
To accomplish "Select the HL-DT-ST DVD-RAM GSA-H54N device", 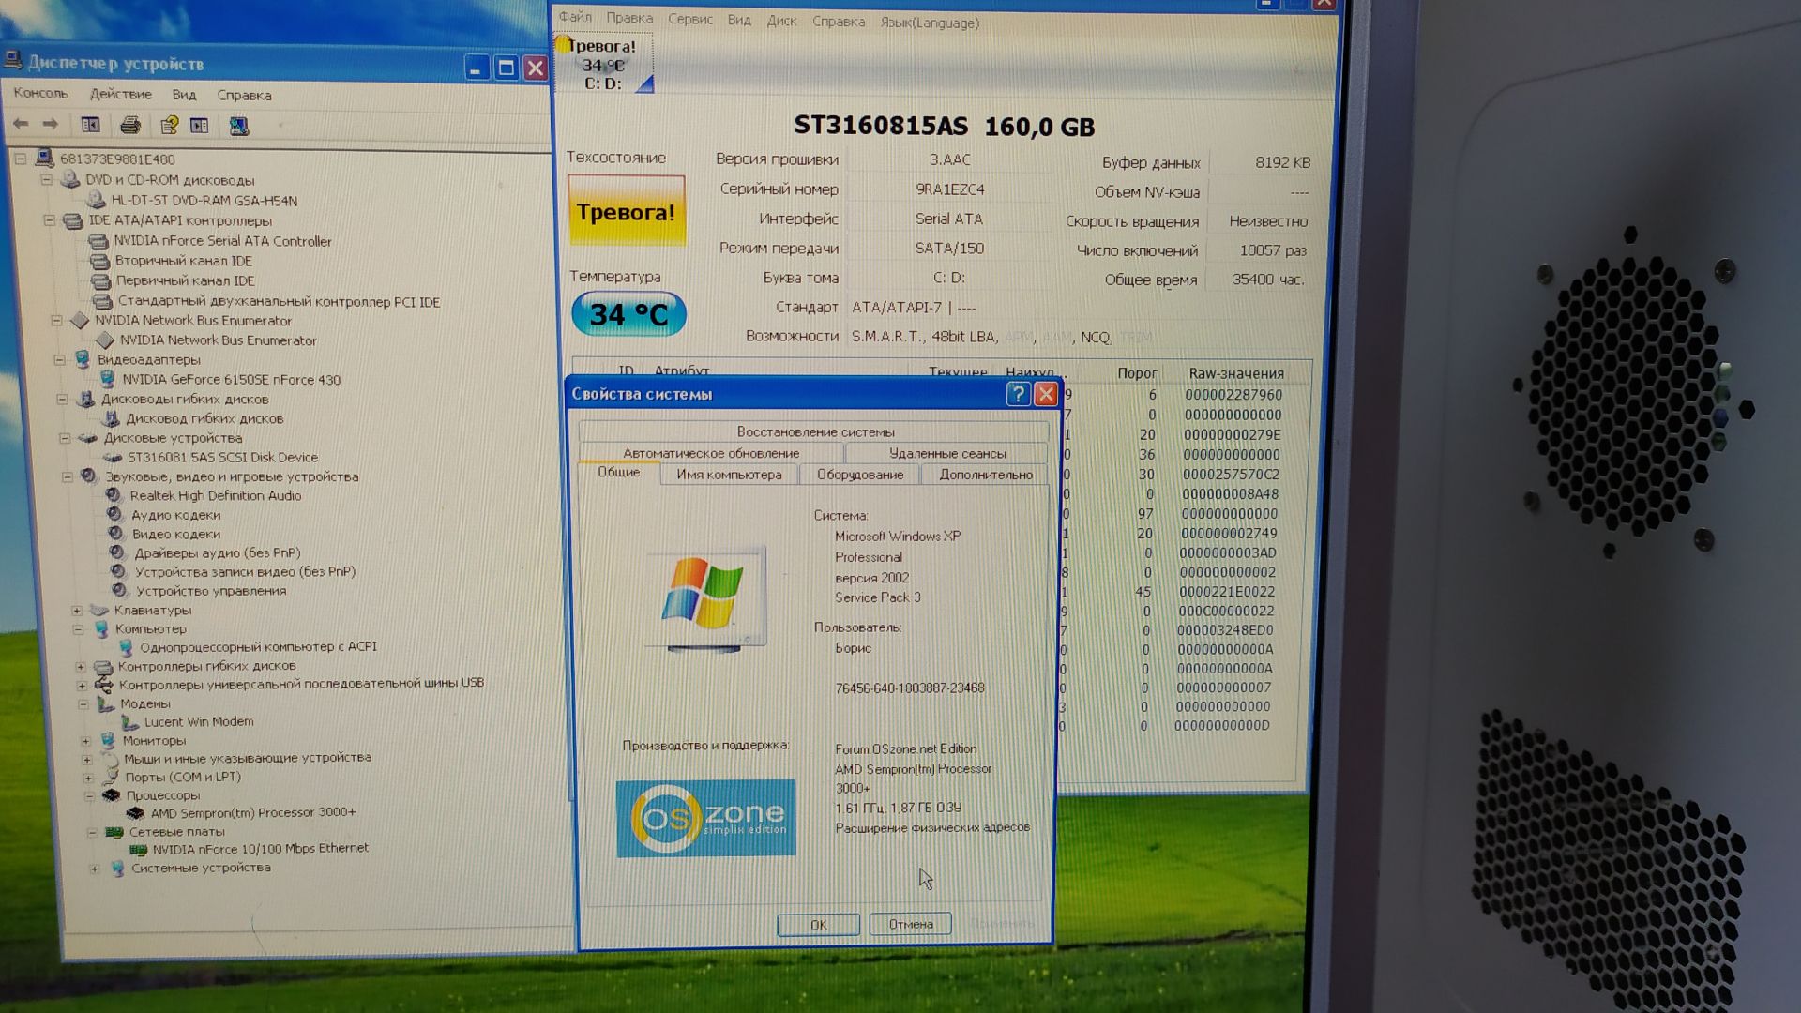I will [x=204, y=201].
